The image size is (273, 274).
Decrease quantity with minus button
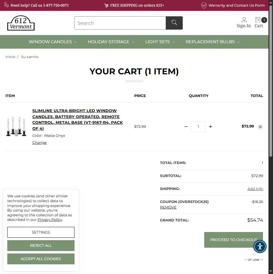tap(186, 127)
